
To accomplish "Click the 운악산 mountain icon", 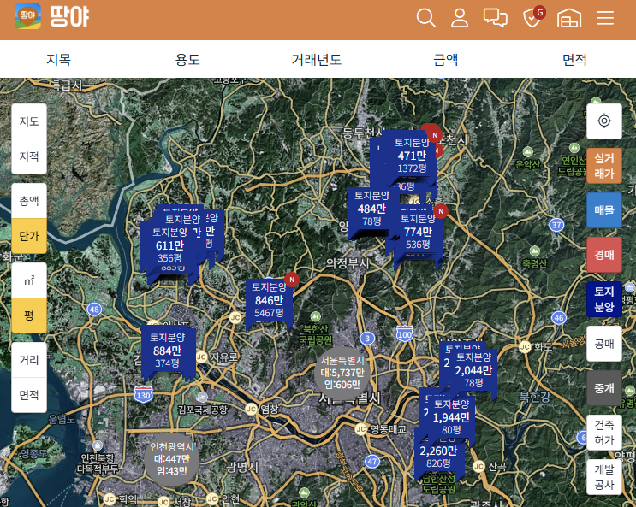I will tap(527, 152).
